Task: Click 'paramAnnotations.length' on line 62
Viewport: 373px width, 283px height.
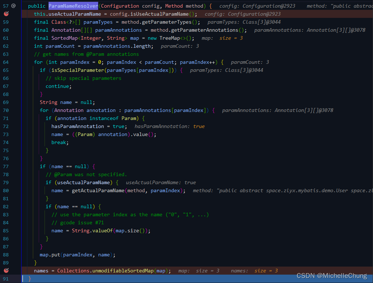Action: point(117,46)
